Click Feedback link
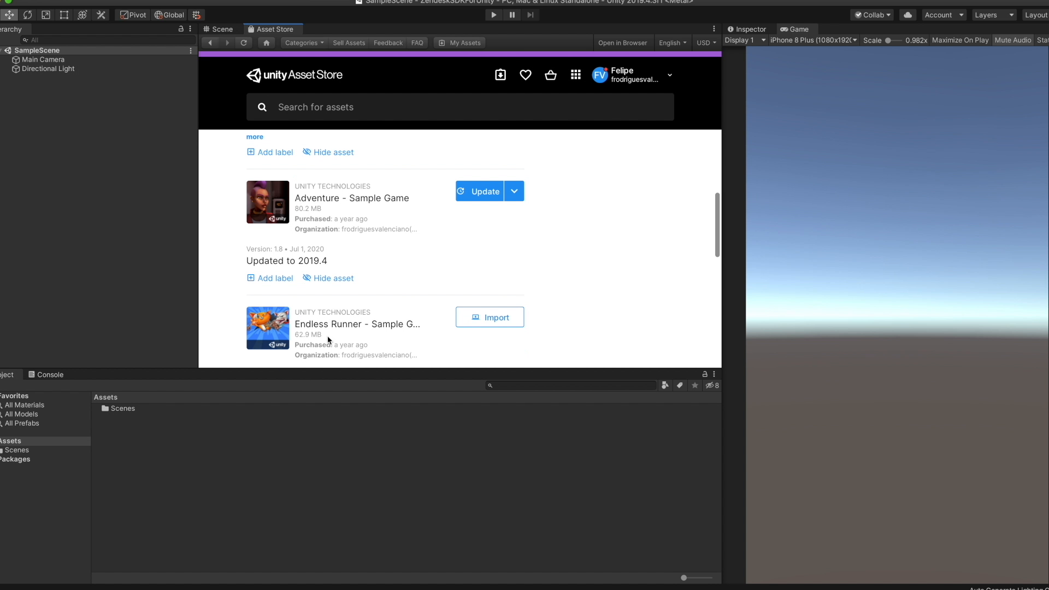The width and height of the screenshot is (1049, 590). [388, 43]
